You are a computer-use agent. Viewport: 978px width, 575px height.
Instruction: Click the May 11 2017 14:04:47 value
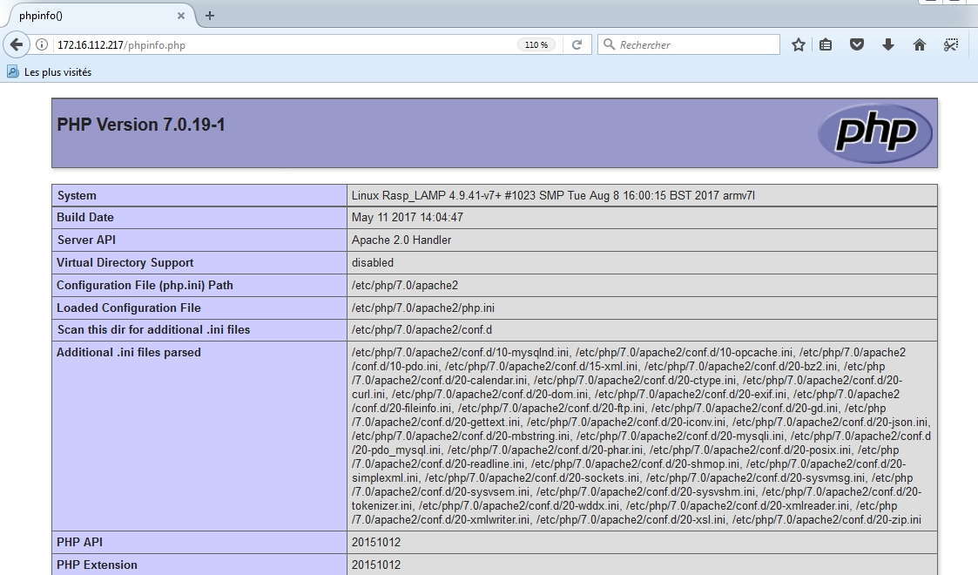pyautogui.click(x=408, y=218)
